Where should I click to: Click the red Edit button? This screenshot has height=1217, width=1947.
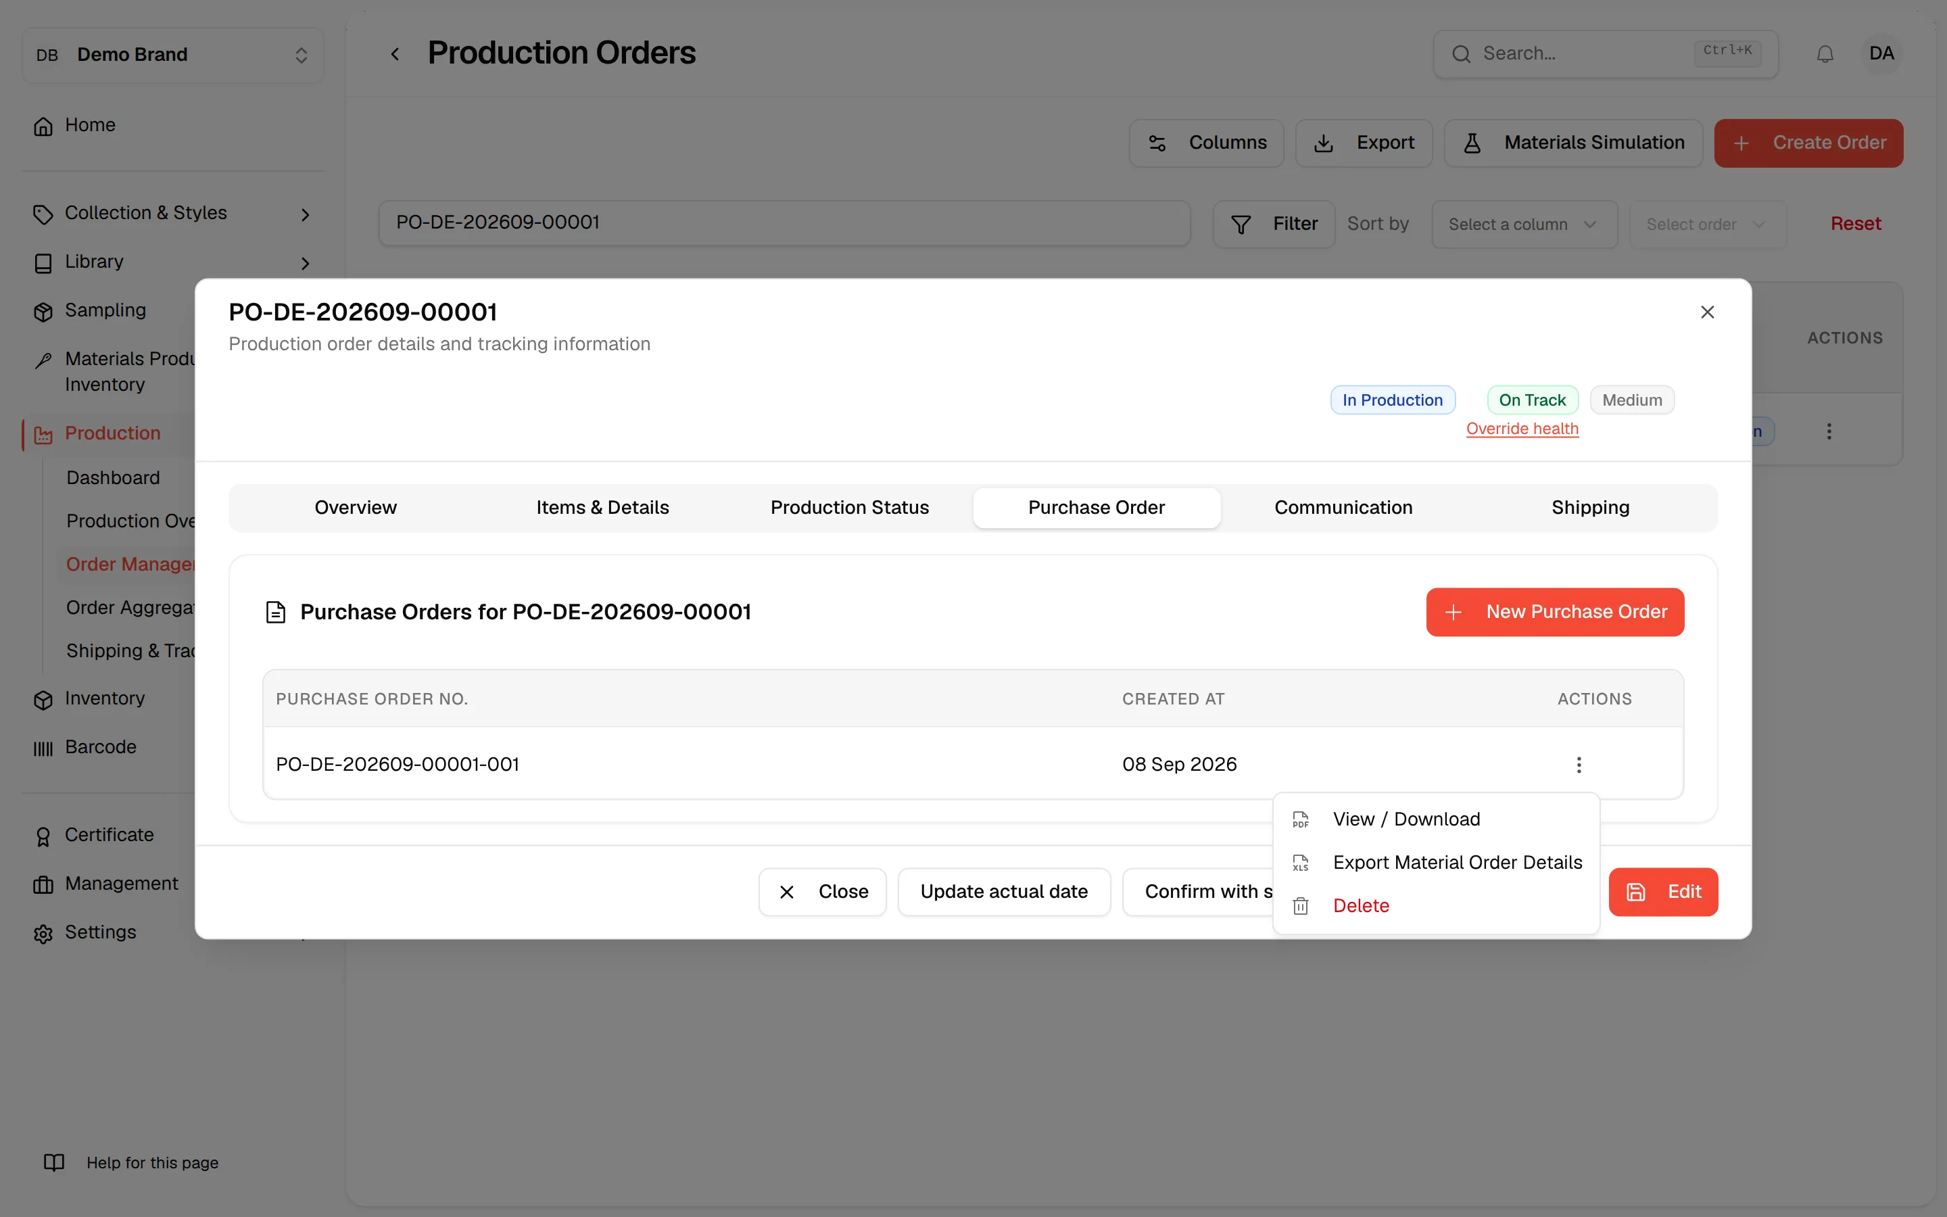pos(1663,892)
